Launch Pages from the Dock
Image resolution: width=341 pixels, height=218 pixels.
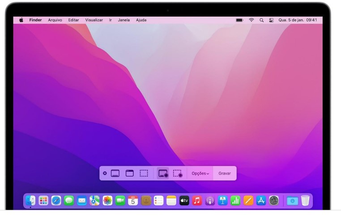[248, 201]
